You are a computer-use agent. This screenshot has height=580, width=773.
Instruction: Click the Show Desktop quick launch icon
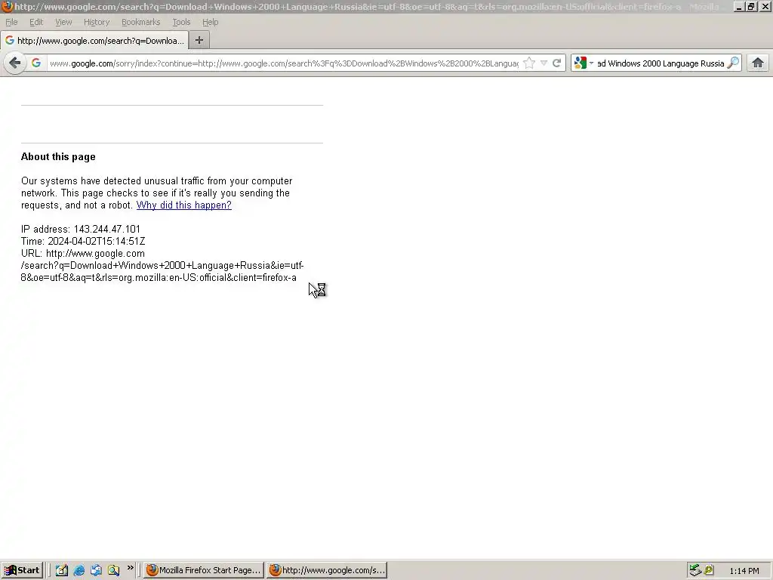click(62, 570)
